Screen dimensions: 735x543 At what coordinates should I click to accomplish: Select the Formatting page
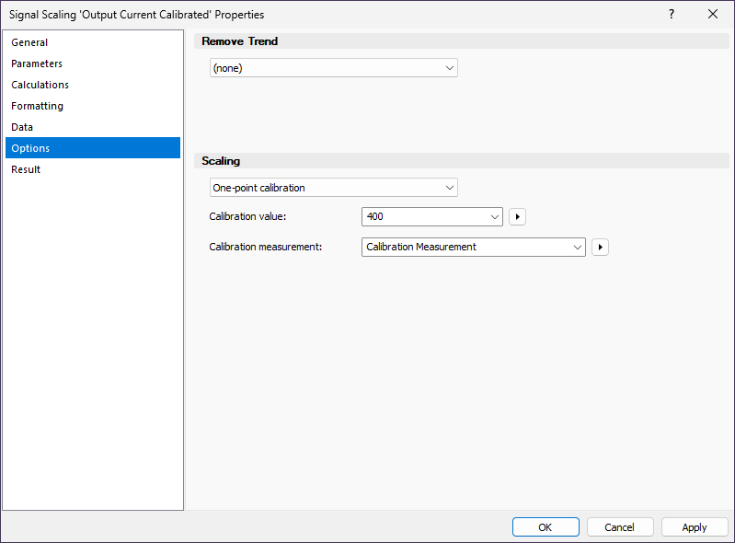coord(37,106)
